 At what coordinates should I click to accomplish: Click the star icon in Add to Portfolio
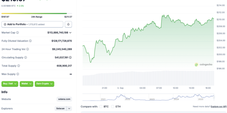pos(5,24)
